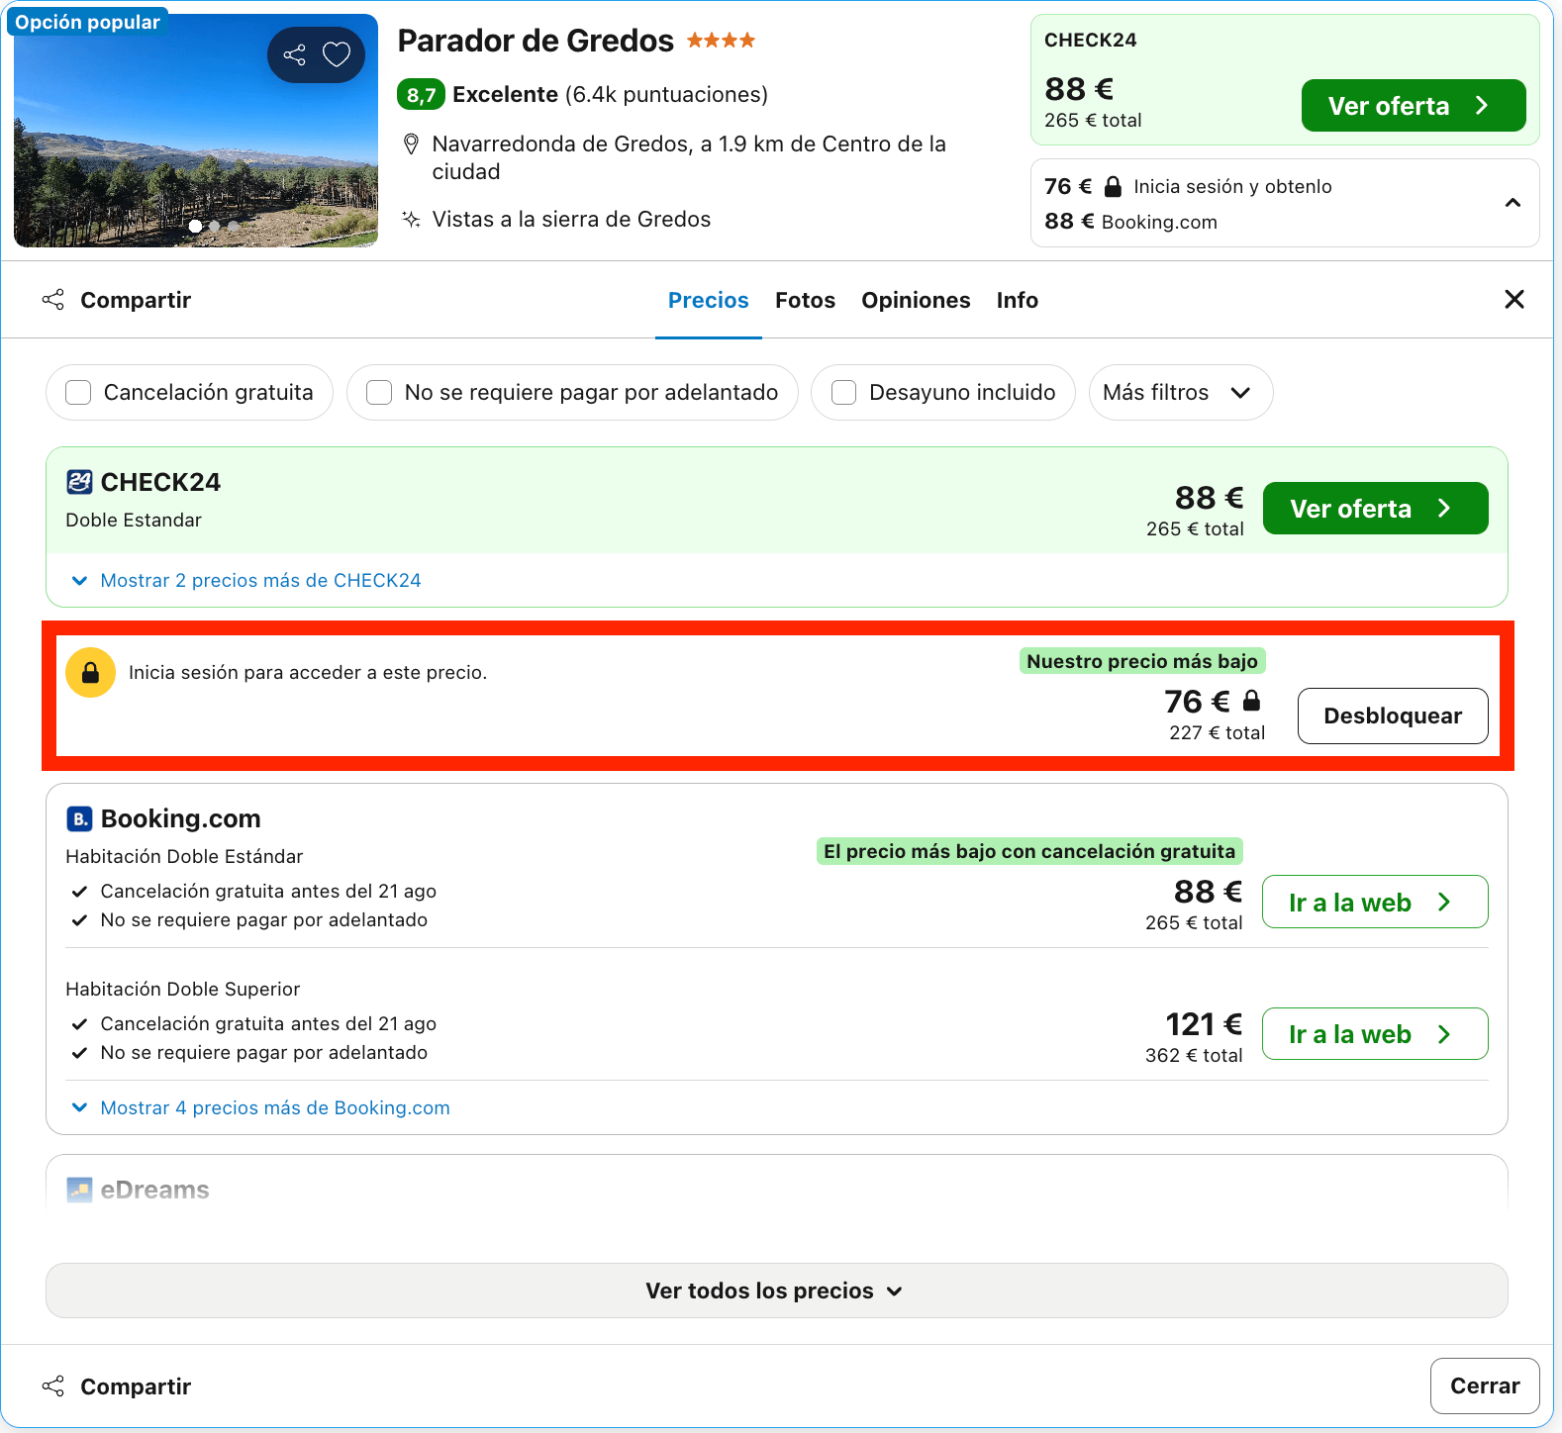
Task: Click El precio más bajo con cancelación gratuita badge
Action: (1029, 851)
